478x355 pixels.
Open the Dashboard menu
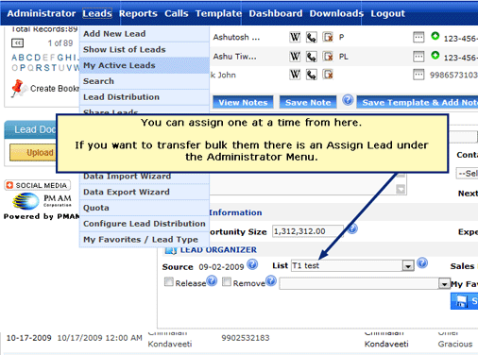coord(276,13)
